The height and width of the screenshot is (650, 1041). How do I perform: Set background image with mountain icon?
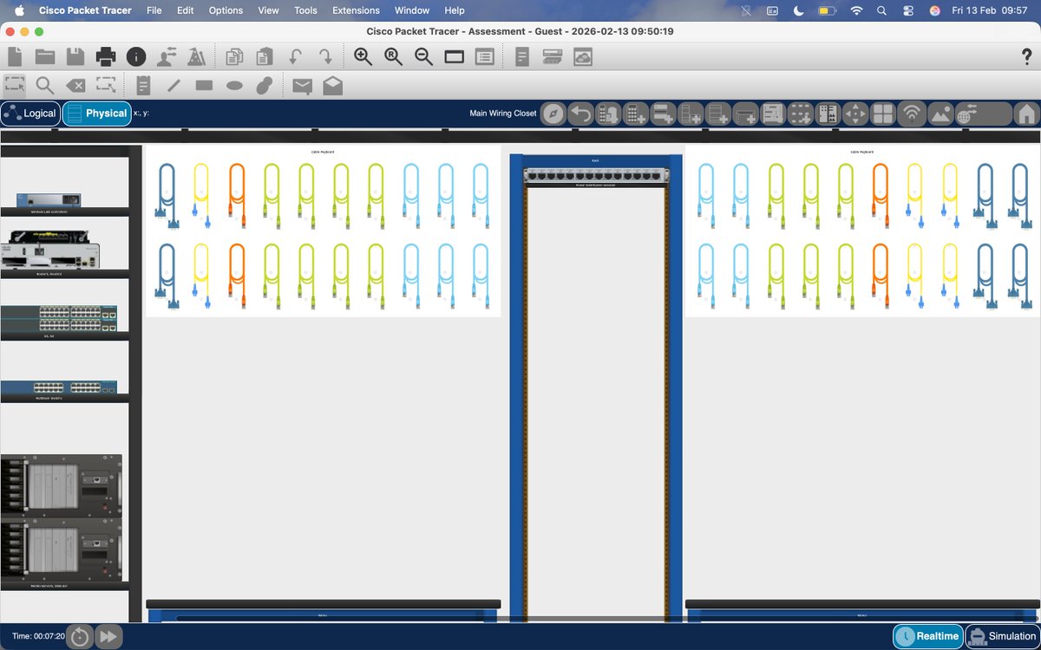point(940,114)
